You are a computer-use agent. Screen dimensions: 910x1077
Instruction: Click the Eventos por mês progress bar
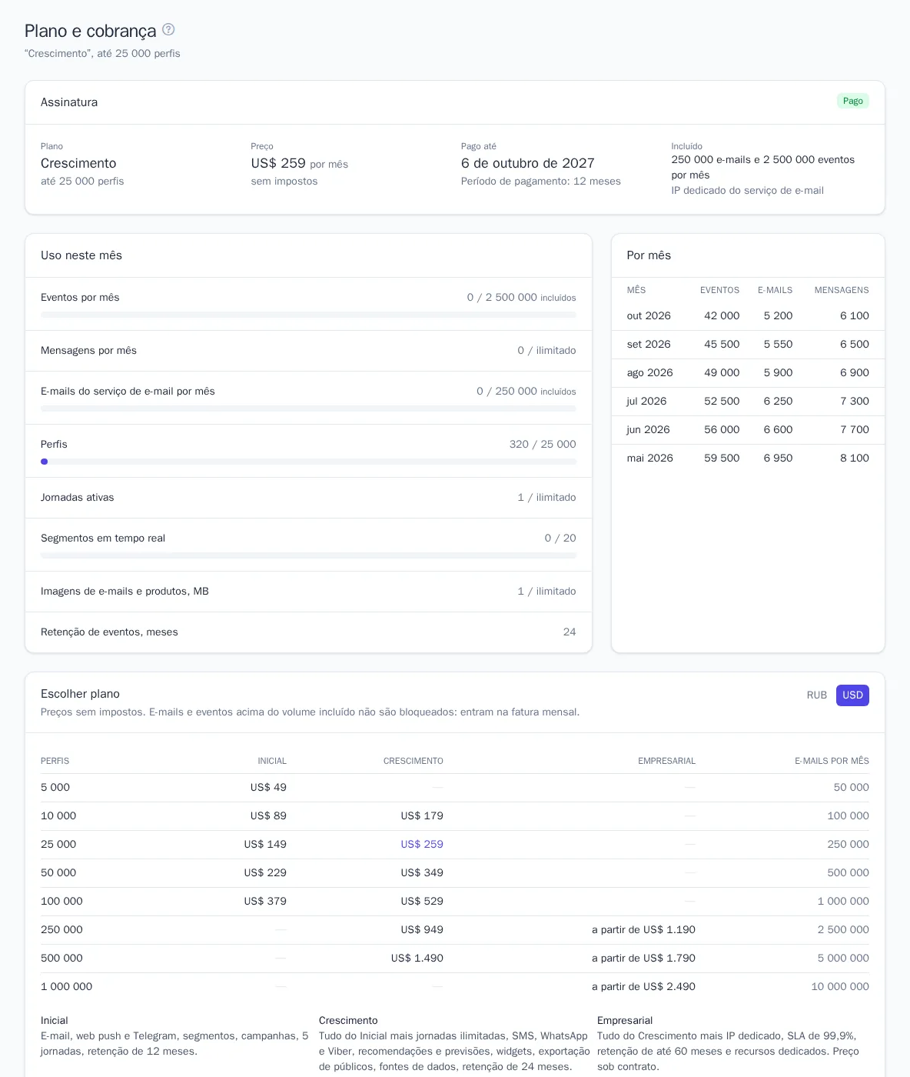pos(308,315)
